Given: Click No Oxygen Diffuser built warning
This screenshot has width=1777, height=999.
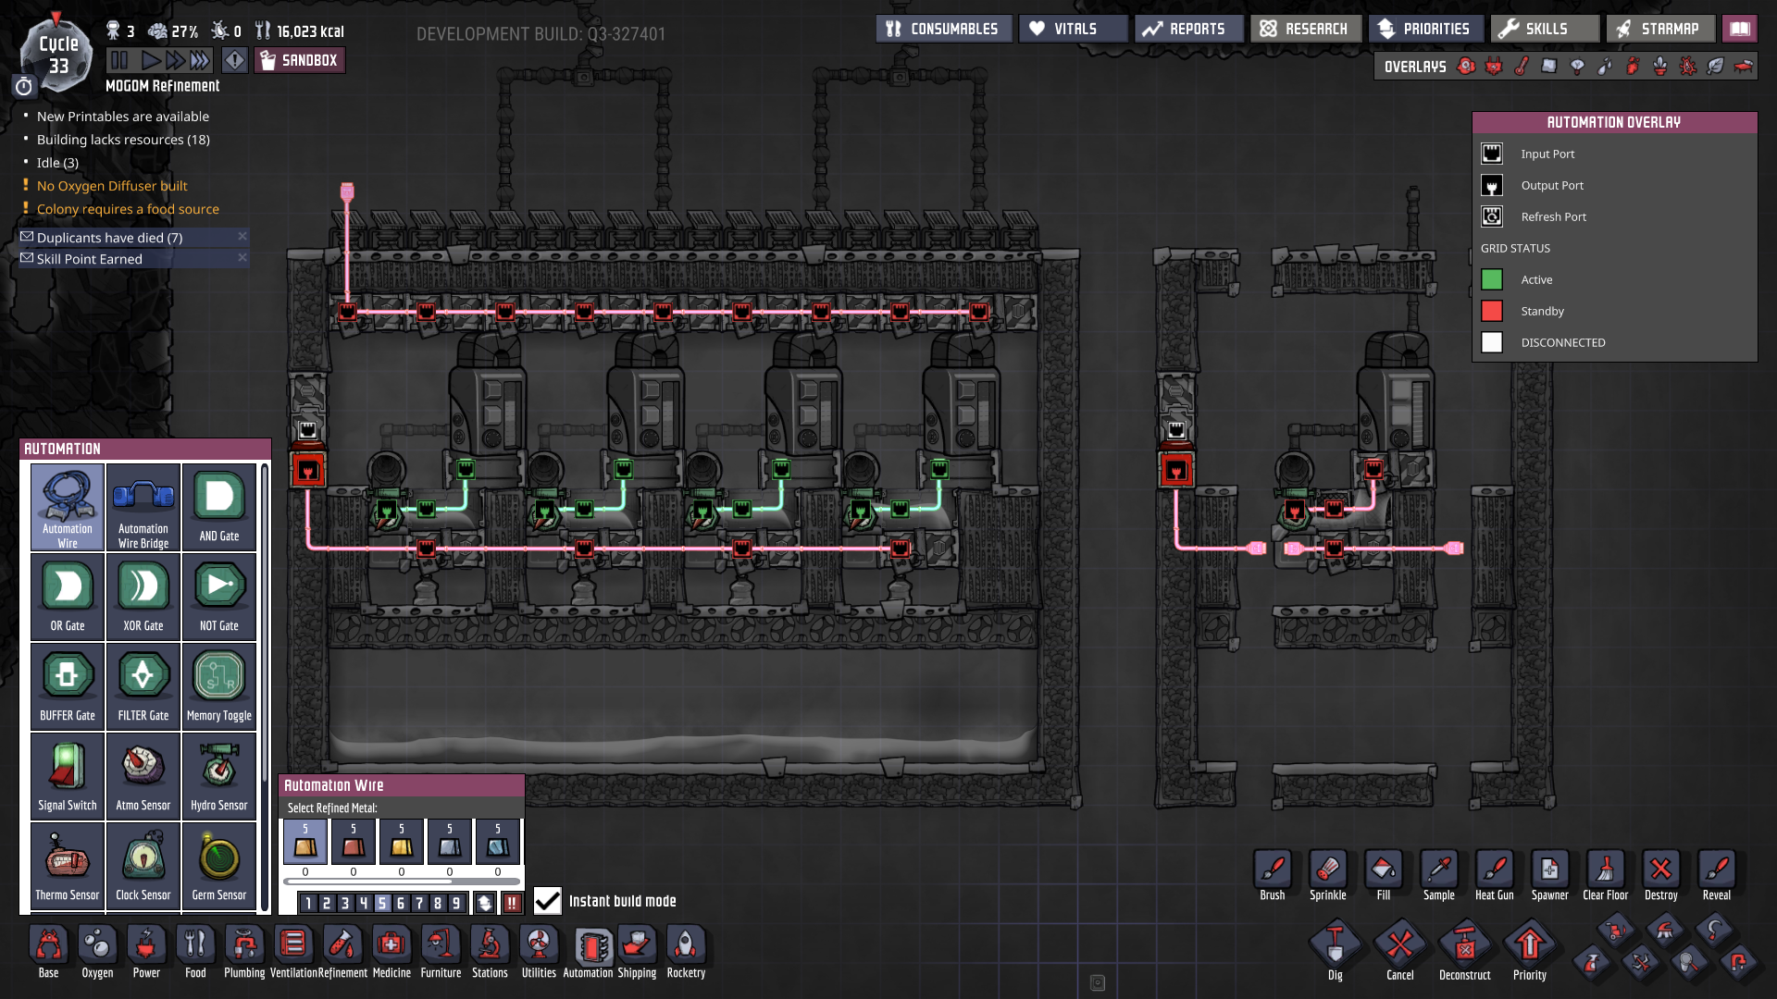Looking at the screenshot, I should (112, 186).
